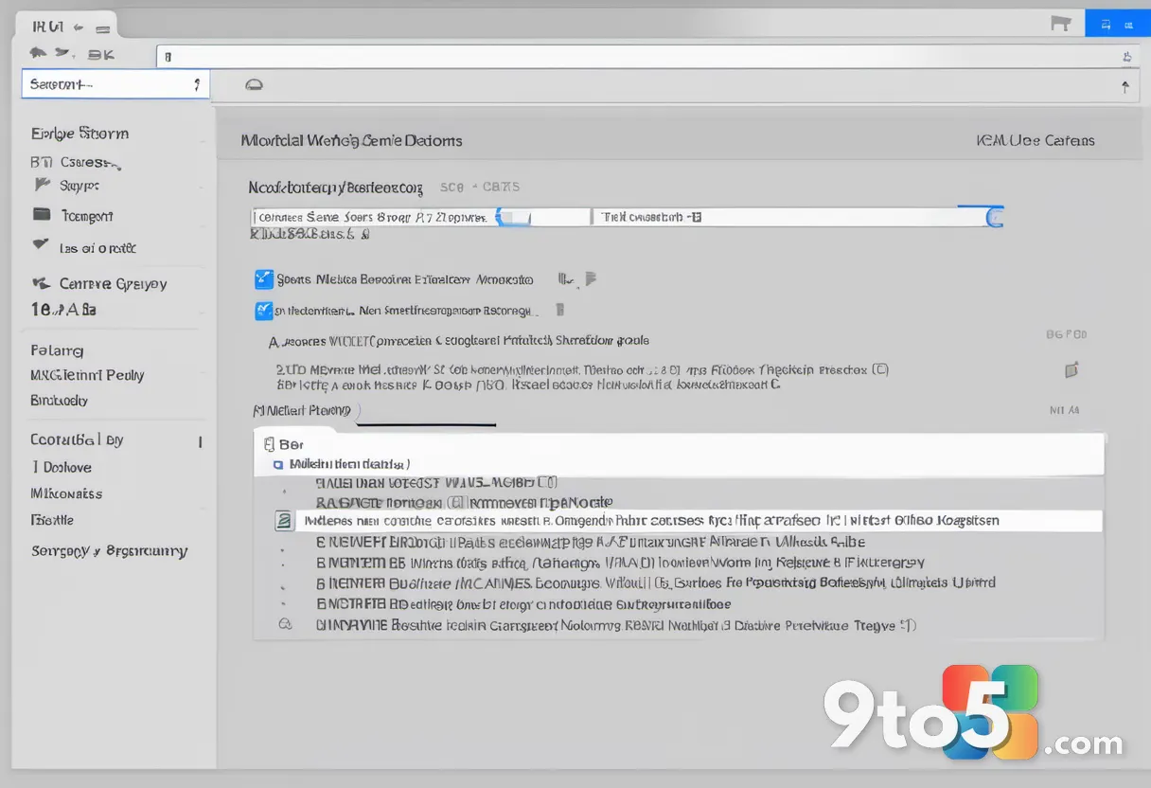Select sidebar item 'I Dcdhove'
Screen dimensions: 1151x788
coord(62,467)
